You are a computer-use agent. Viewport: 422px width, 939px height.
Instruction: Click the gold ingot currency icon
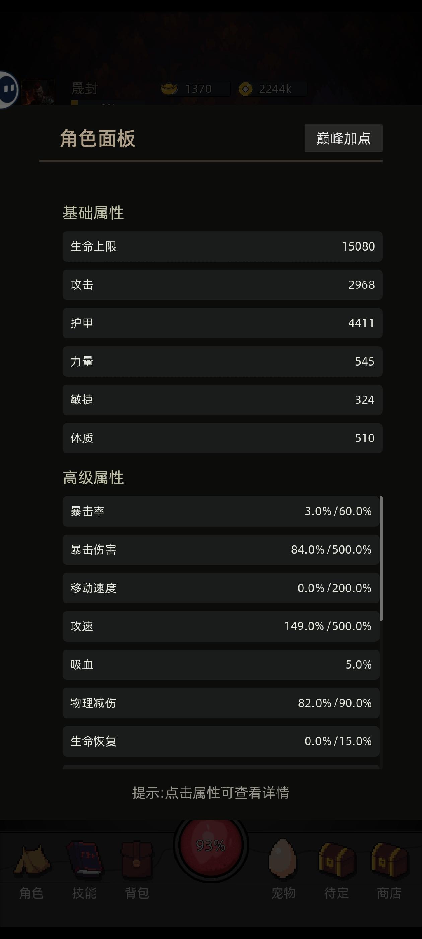(169, 89)
